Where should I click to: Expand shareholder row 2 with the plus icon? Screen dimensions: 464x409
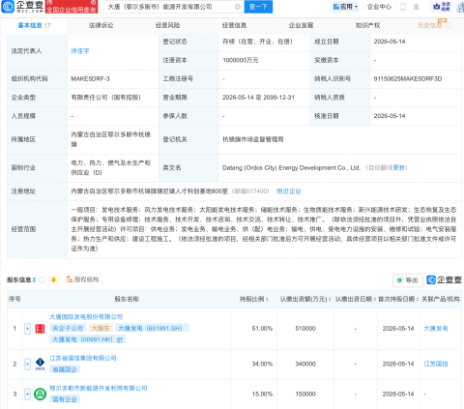[27, 364]
